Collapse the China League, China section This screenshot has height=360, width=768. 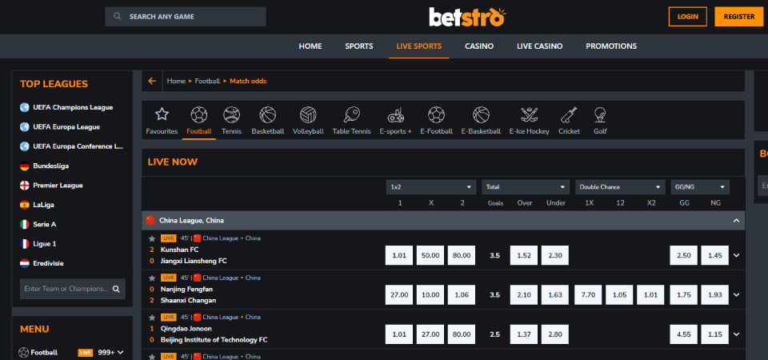click(x=736, y=221)
